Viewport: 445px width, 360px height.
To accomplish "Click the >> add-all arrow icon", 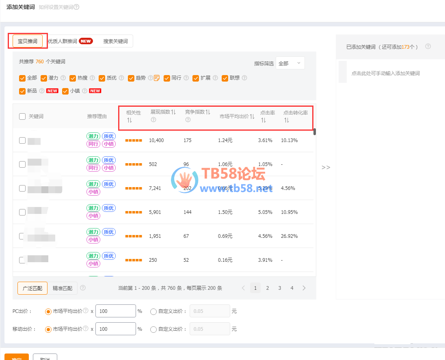I will (x=326, y=167).
